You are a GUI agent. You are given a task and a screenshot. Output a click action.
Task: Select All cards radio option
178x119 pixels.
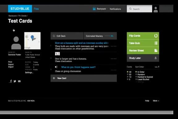click(128, 72)
